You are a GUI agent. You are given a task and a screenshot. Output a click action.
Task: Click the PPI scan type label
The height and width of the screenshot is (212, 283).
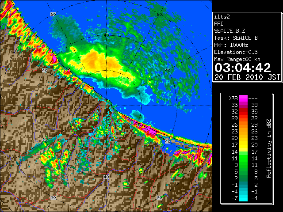point(218,24)
